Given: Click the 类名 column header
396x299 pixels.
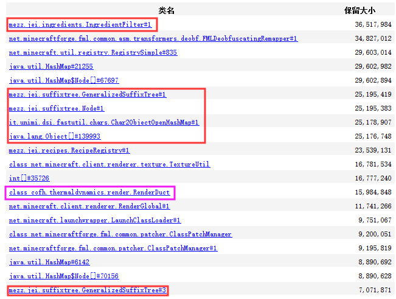Looking at the screenshot, I should click(x=167, y=10).
